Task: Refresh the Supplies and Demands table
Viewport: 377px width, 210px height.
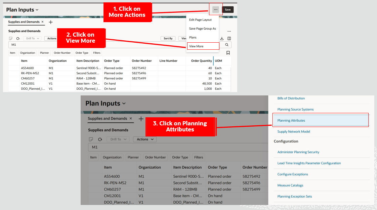Action: [x=18, y=38]
